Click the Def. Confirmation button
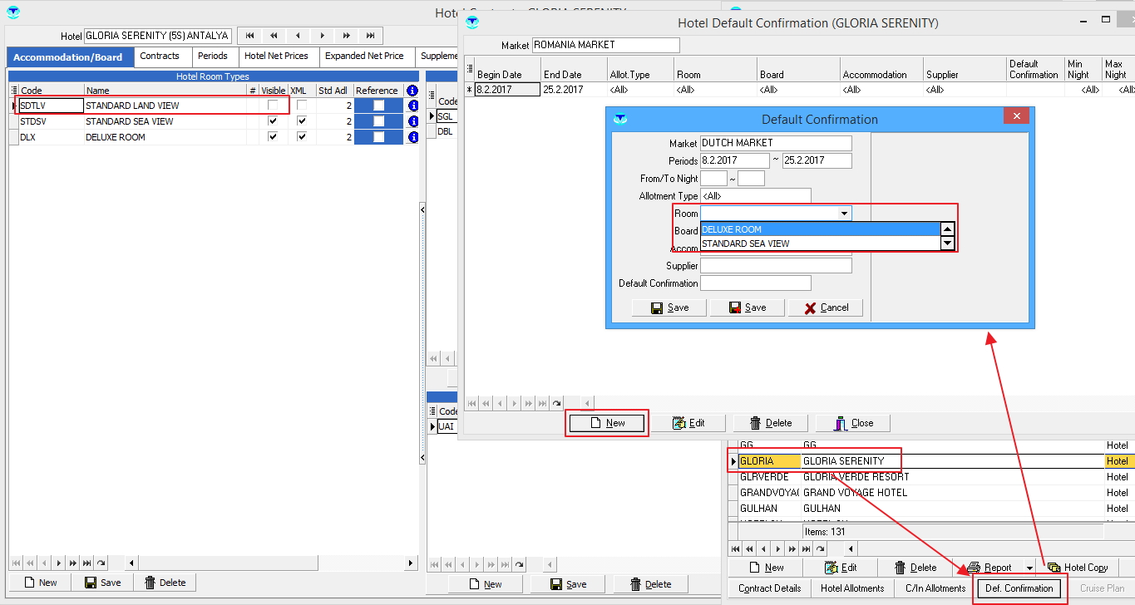The image size is (1135, 605). coord(1019,588)
